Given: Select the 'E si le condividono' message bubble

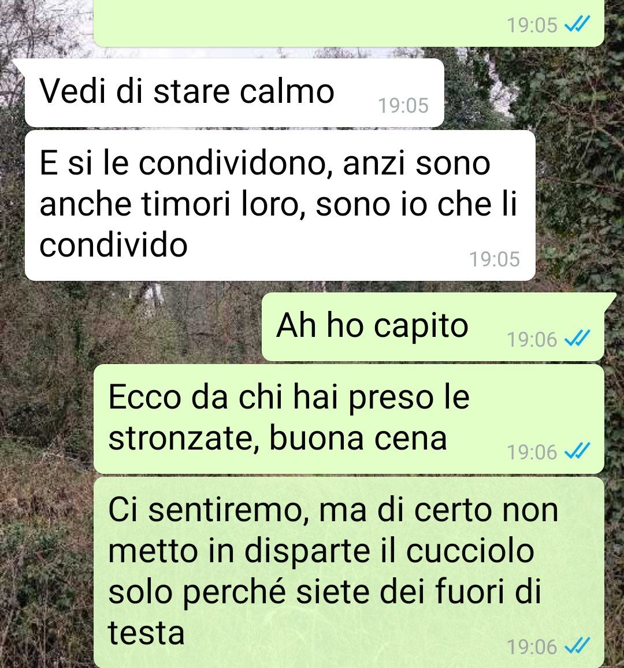Looking at the screenshot, I should coord(280,205).
